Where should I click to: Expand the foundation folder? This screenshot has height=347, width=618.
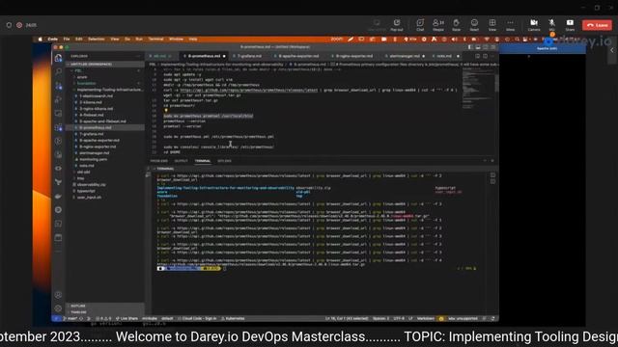click(105, 84)
